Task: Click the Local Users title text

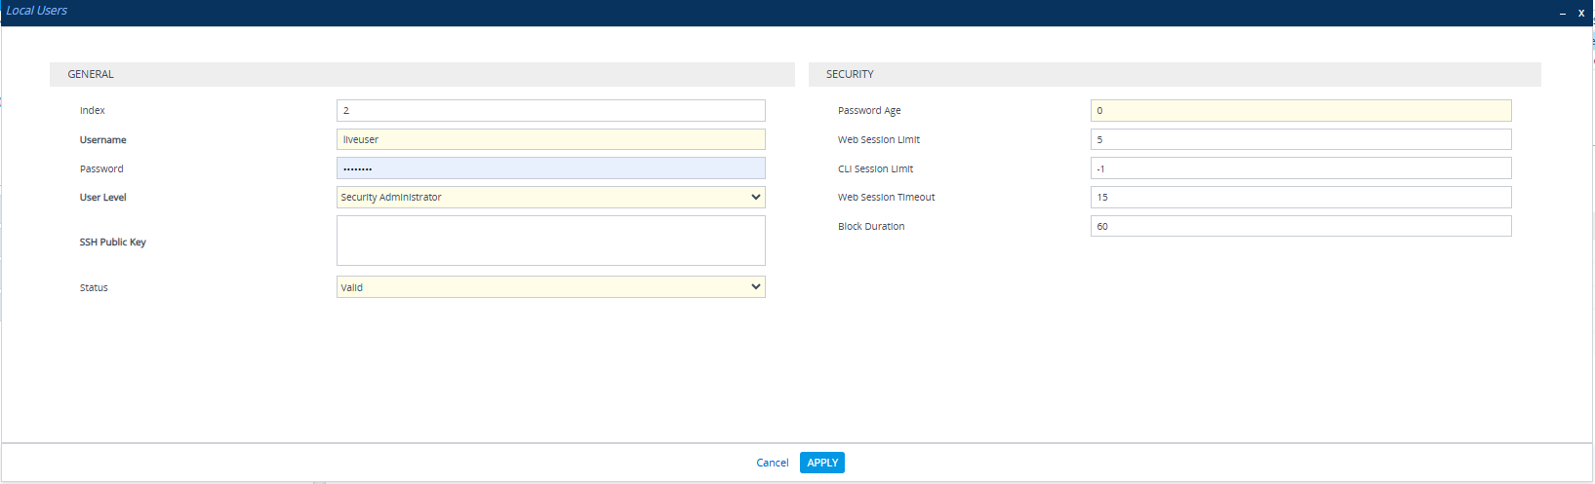Action: pyautogui.click(x=37, y=11)
